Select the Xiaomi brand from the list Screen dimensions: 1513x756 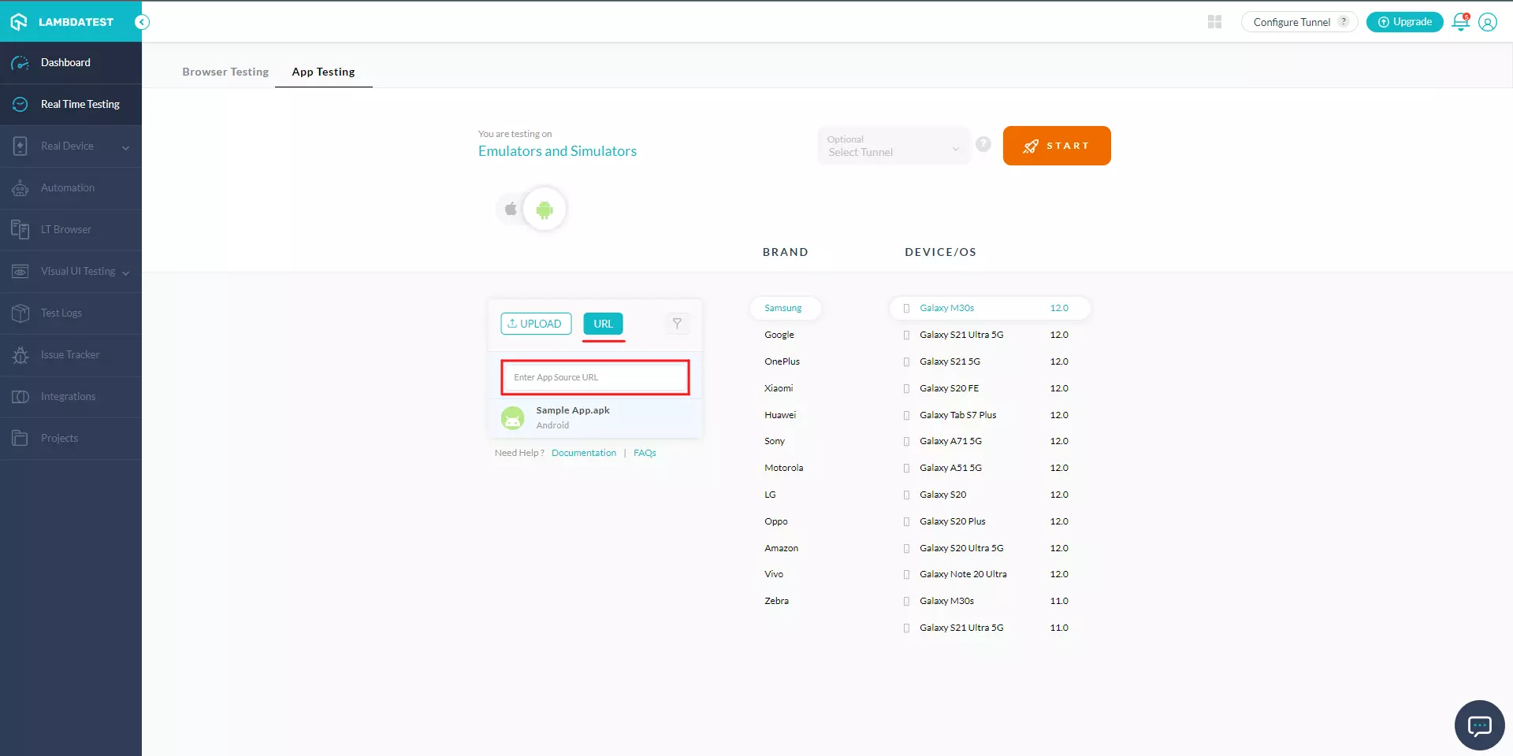(779, 387)
